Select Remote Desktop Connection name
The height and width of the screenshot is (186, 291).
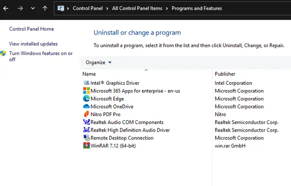(122, 138)
